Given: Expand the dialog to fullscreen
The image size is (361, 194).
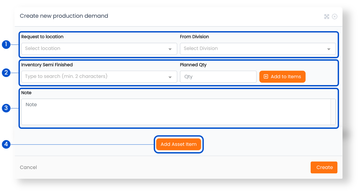Looking at the screenshot, I should pyautogui.click(x=327, y=17).
